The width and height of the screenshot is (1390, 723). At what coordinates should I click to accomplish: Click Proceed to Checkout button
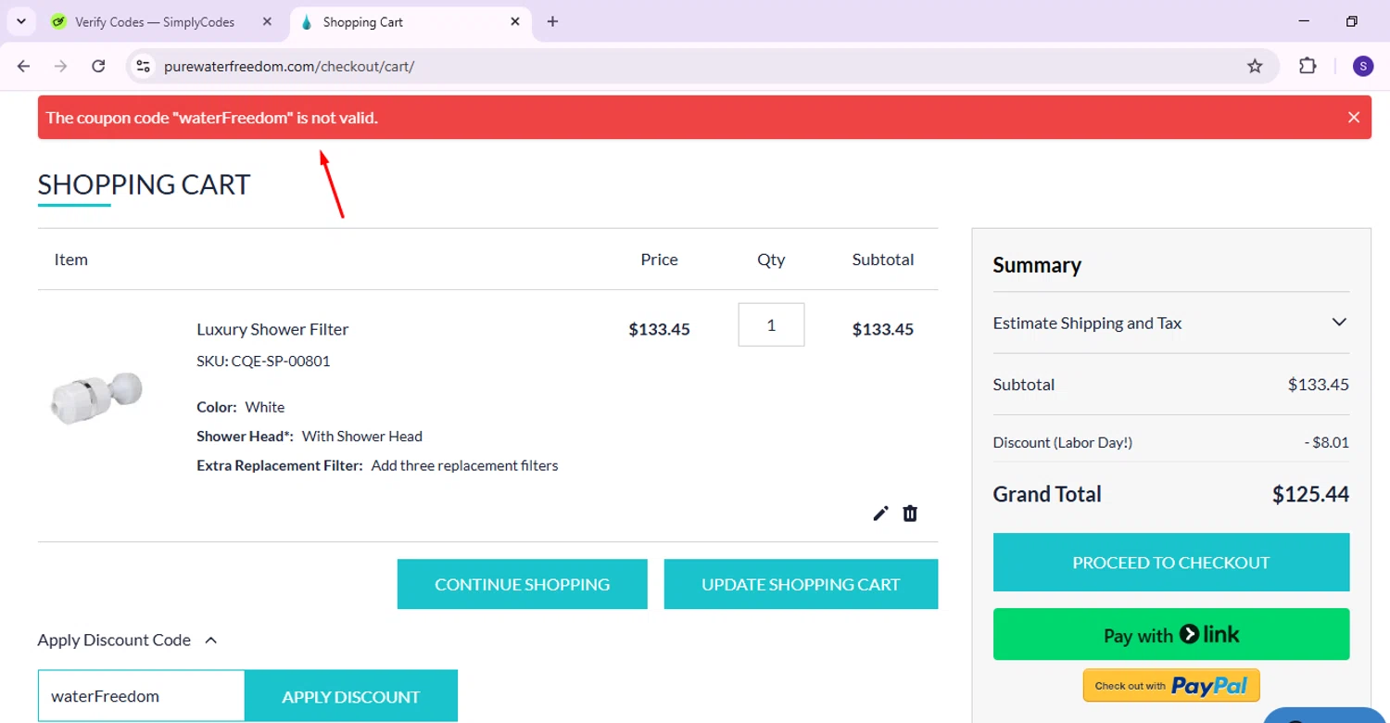[x=1170, y=563]
